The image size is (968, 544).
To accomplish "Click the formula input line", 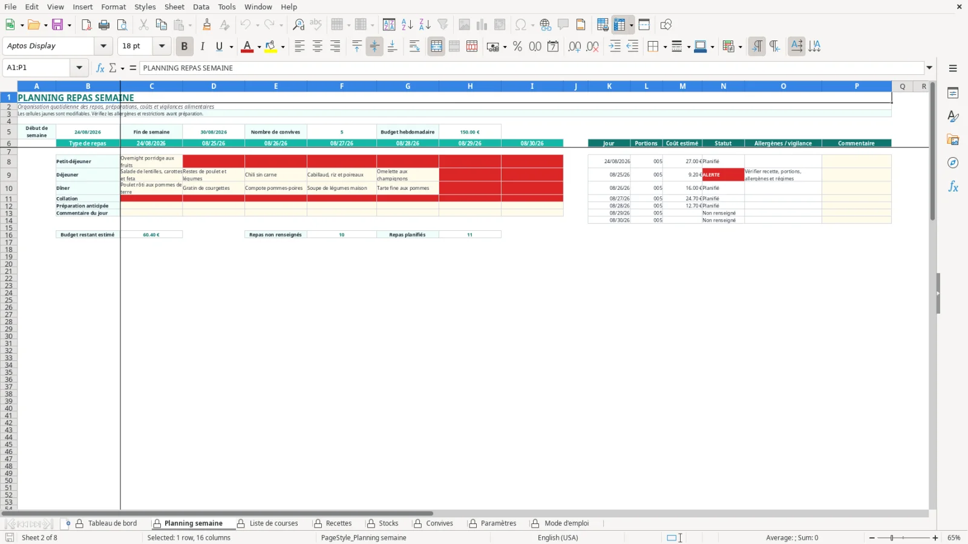I will pos(532,68).
